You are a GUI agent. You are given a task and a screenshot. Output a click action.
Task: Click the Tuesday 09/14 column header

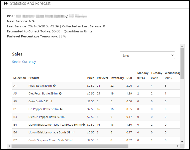point(156,75)
